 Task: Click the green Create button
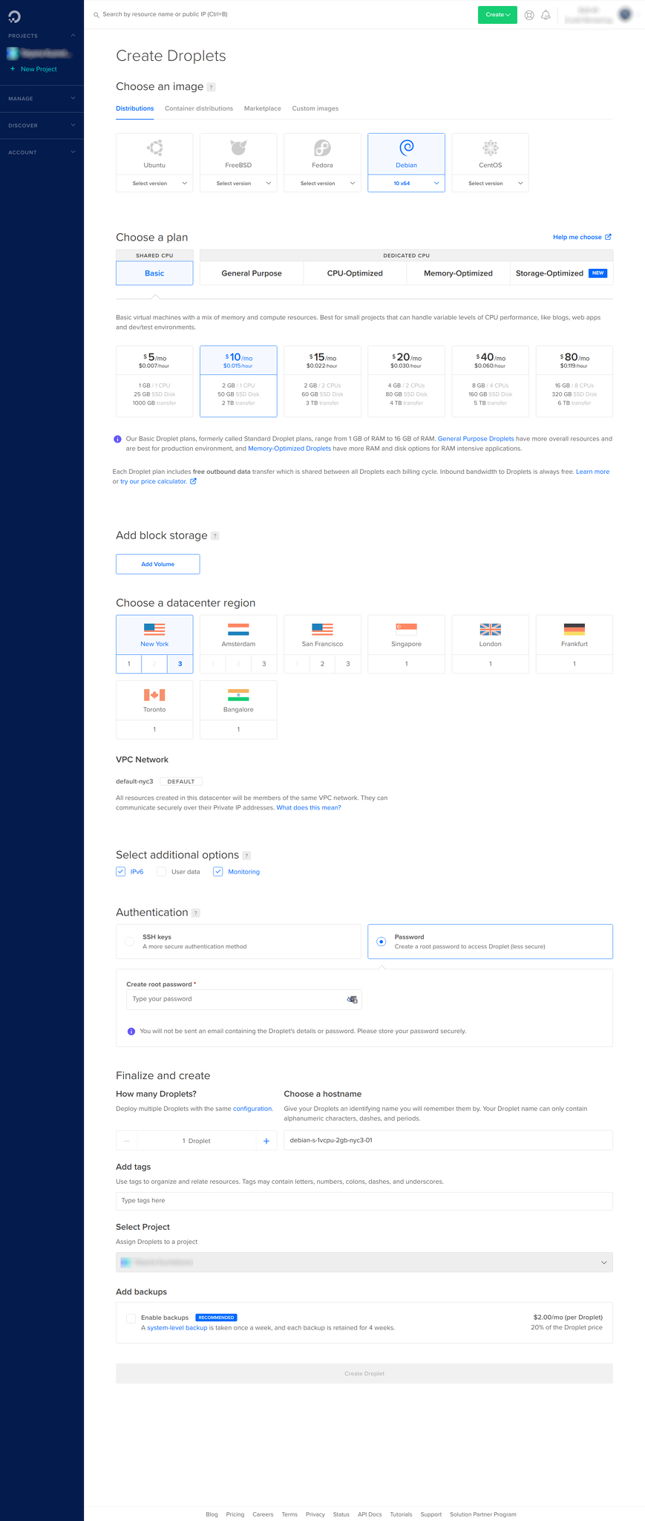click(x=497, y=15)
